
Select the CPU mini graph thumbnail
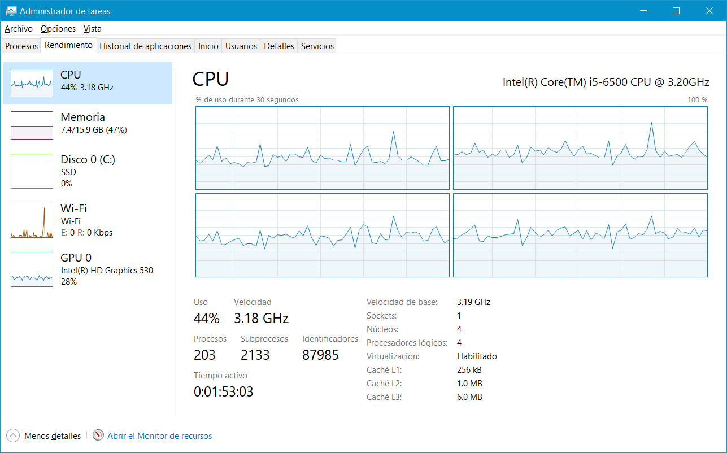pyautogui.click(x=32, y=83)
